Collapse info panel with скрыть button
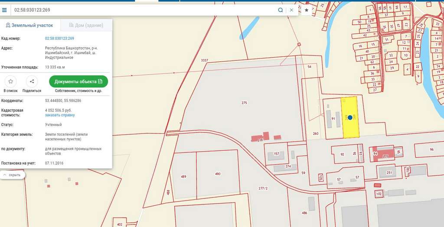Viewport: 444px width, 227px height. pos(12,175)
